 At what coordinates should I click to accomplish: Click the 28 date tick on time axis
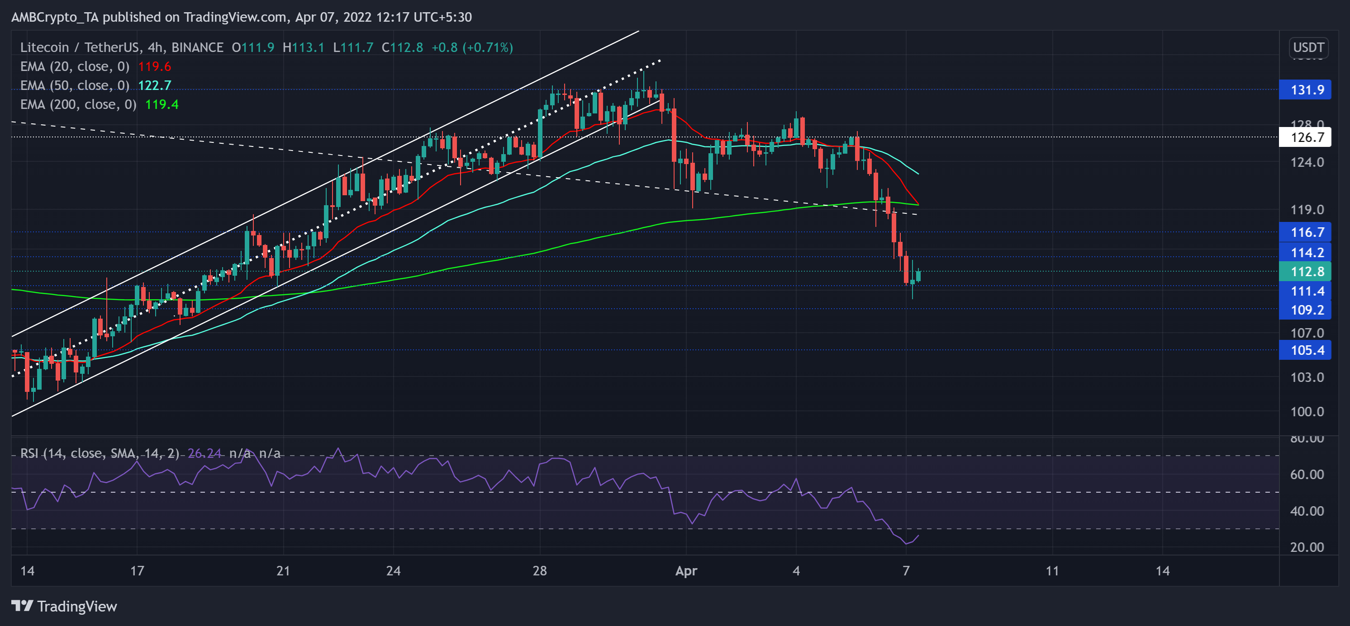pyautogui.click(x=539, y=570)
